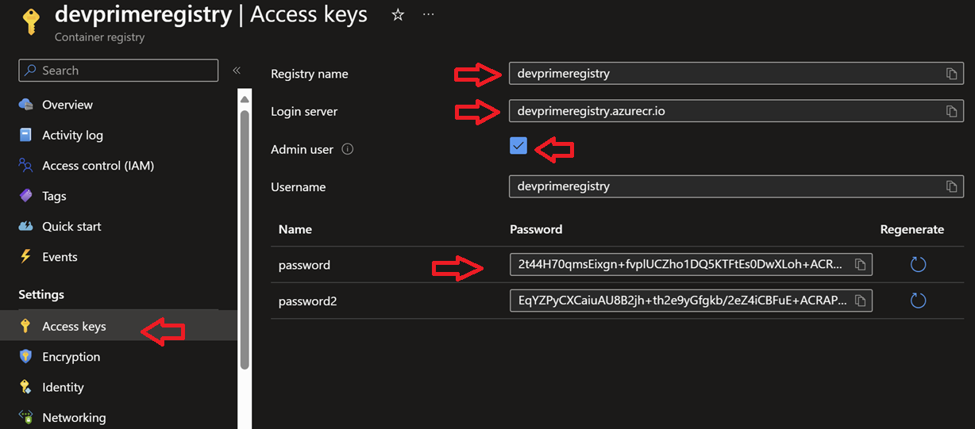Click the 'Container registry' subtitle
This screenshot has width=975, height=429.
click(99, 37)
